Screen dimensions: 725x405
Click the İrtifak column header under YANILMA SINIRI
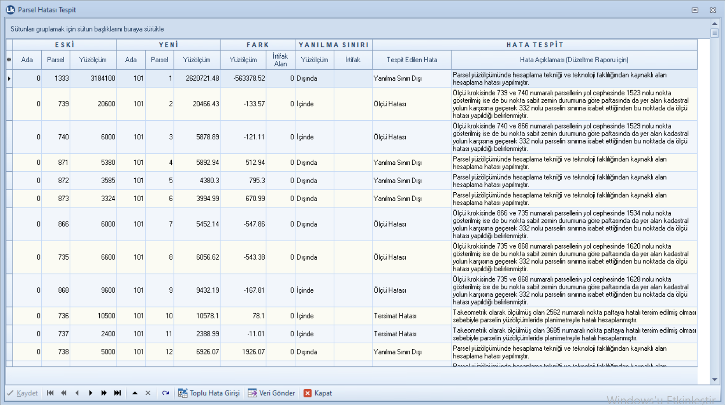(x=353, y=60)
